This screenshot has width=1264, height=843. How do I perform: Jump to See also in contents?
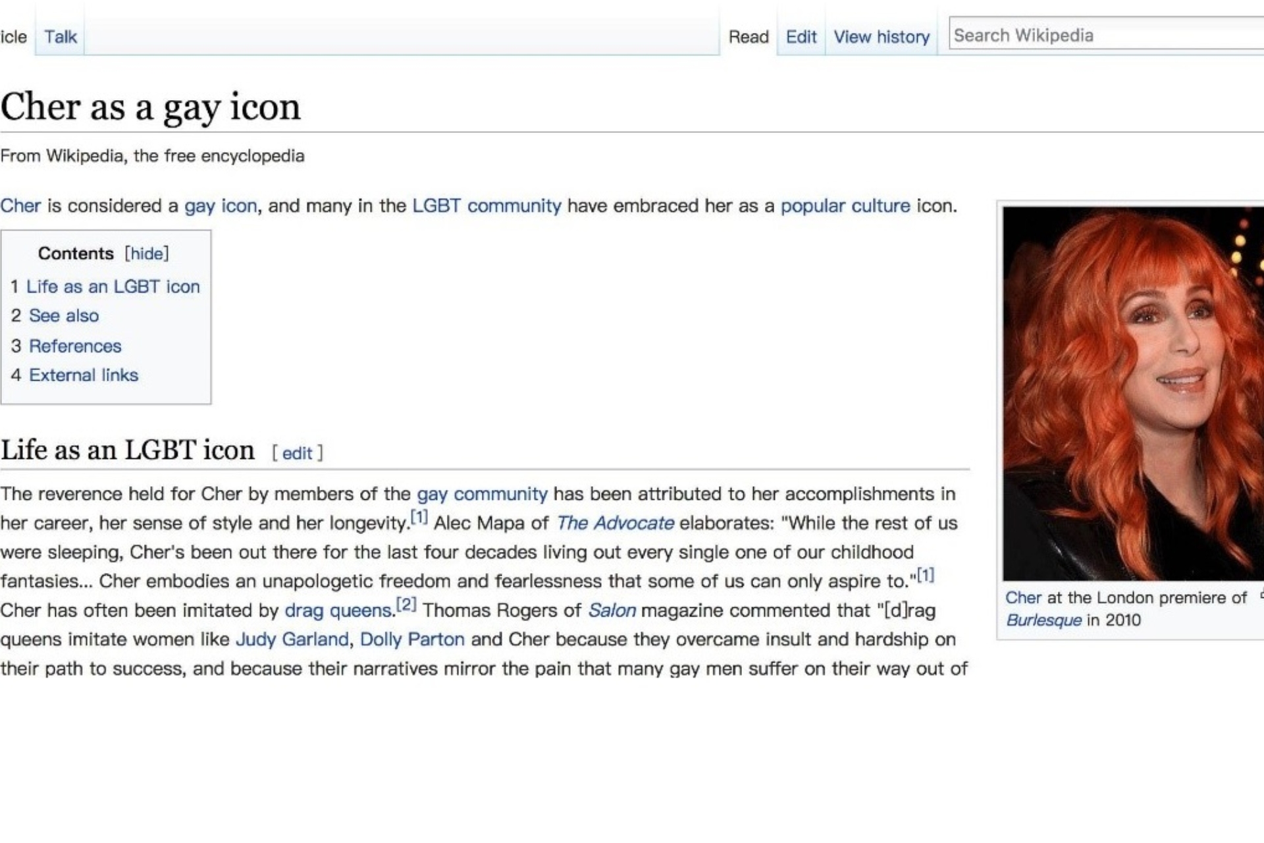(x=64, y=315)
